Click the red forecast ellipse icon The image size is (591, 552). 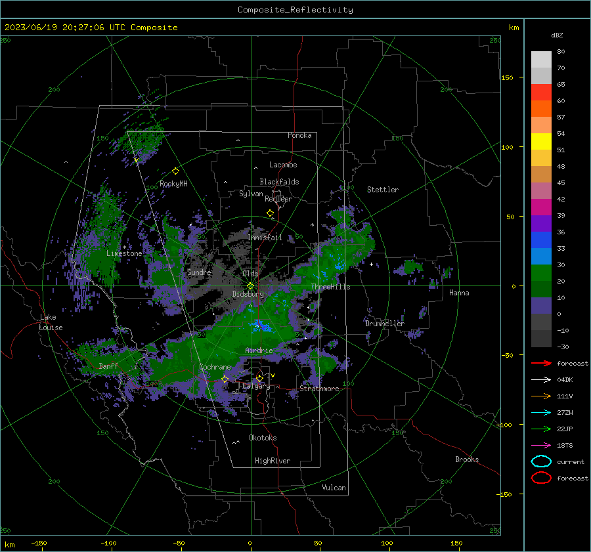(x=541, y=478)
